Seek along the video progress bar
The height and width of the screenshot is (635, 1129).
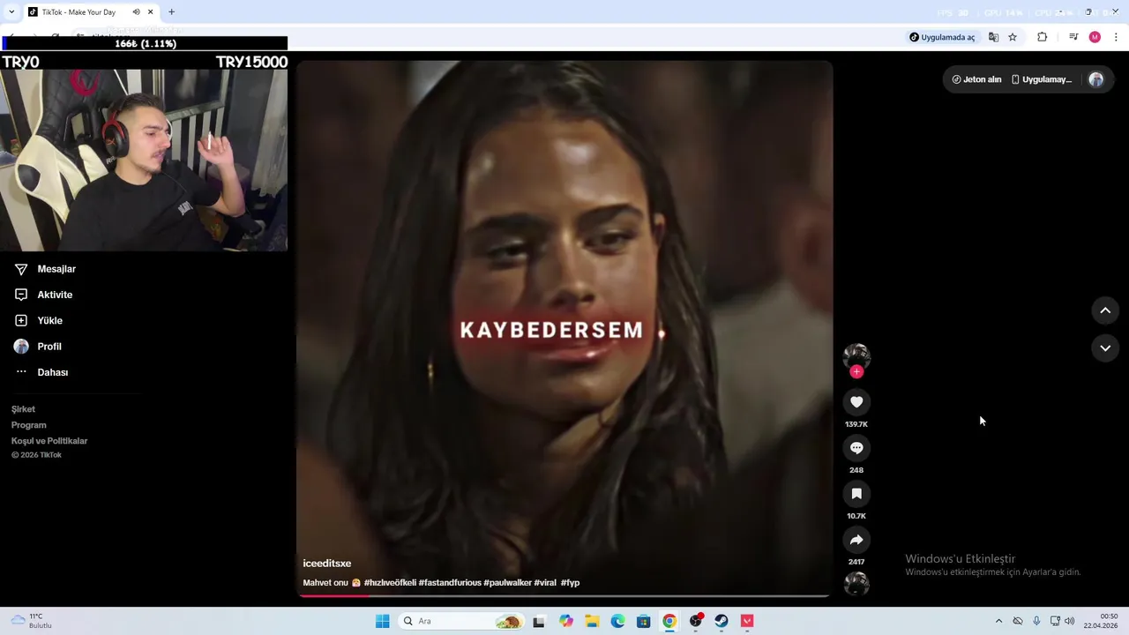point(564,596)
